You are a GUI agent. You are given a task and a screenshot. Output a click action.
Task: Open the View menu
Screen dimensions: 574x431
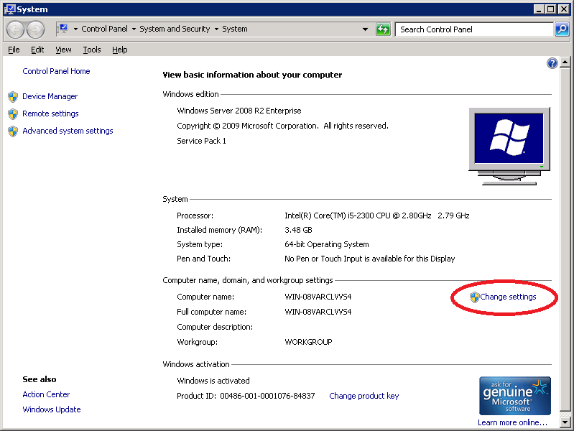tap(63, 50)
